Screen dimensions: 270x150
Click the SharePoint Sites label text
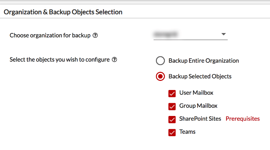click(x=200, y=119)
